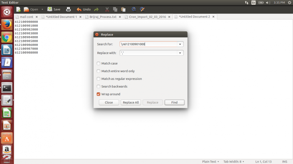The image size is (293, 164).
Task: Open Ubuntu Software Center dock icon
Action: [7, 138]
